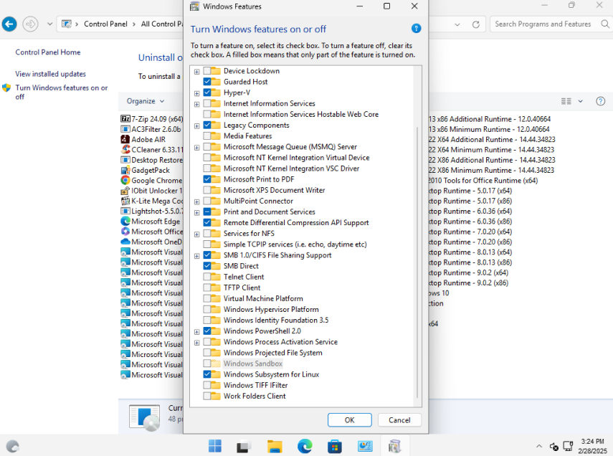Click the Desktop Restore program icon
The image size is (613, 456).
pyautogui.click(x=125, y=160)
